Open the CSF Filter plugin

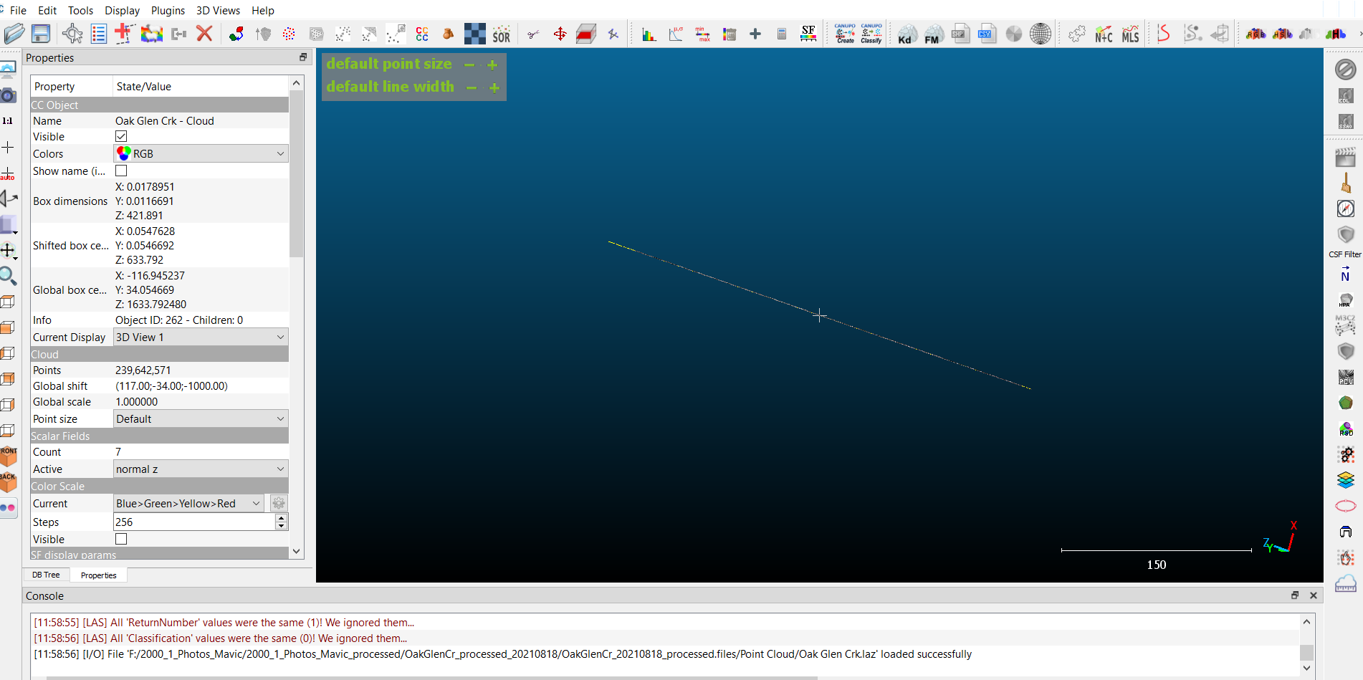1345,235
